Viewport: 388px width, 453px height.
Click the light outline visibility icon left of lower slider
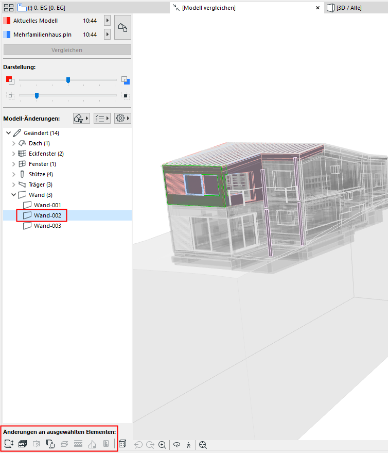tap(10, 96)
